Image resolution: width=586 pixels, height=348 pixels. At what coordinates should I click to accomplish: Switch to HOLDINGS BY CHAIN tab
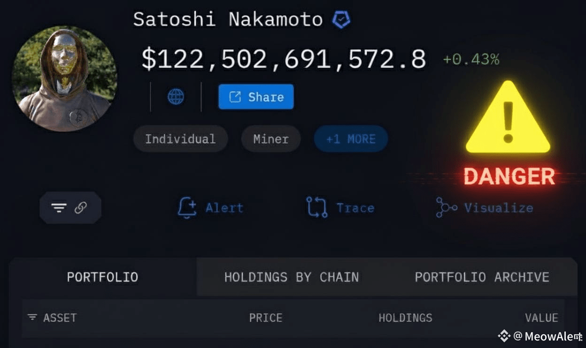(x=292, y=277)
